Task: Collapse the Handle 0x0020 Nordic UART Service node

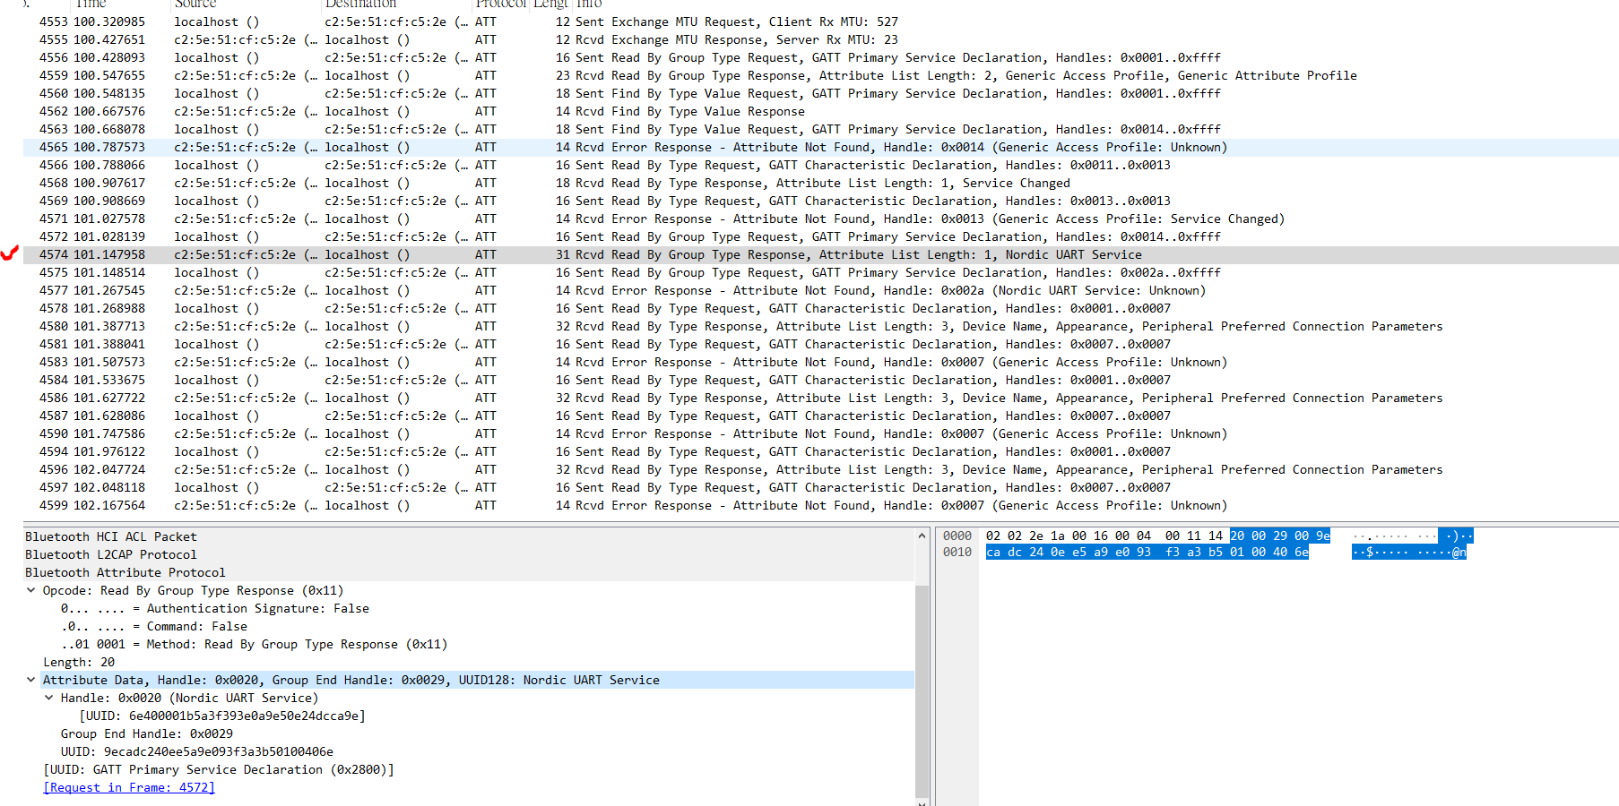Action: (x=50, y=698)
